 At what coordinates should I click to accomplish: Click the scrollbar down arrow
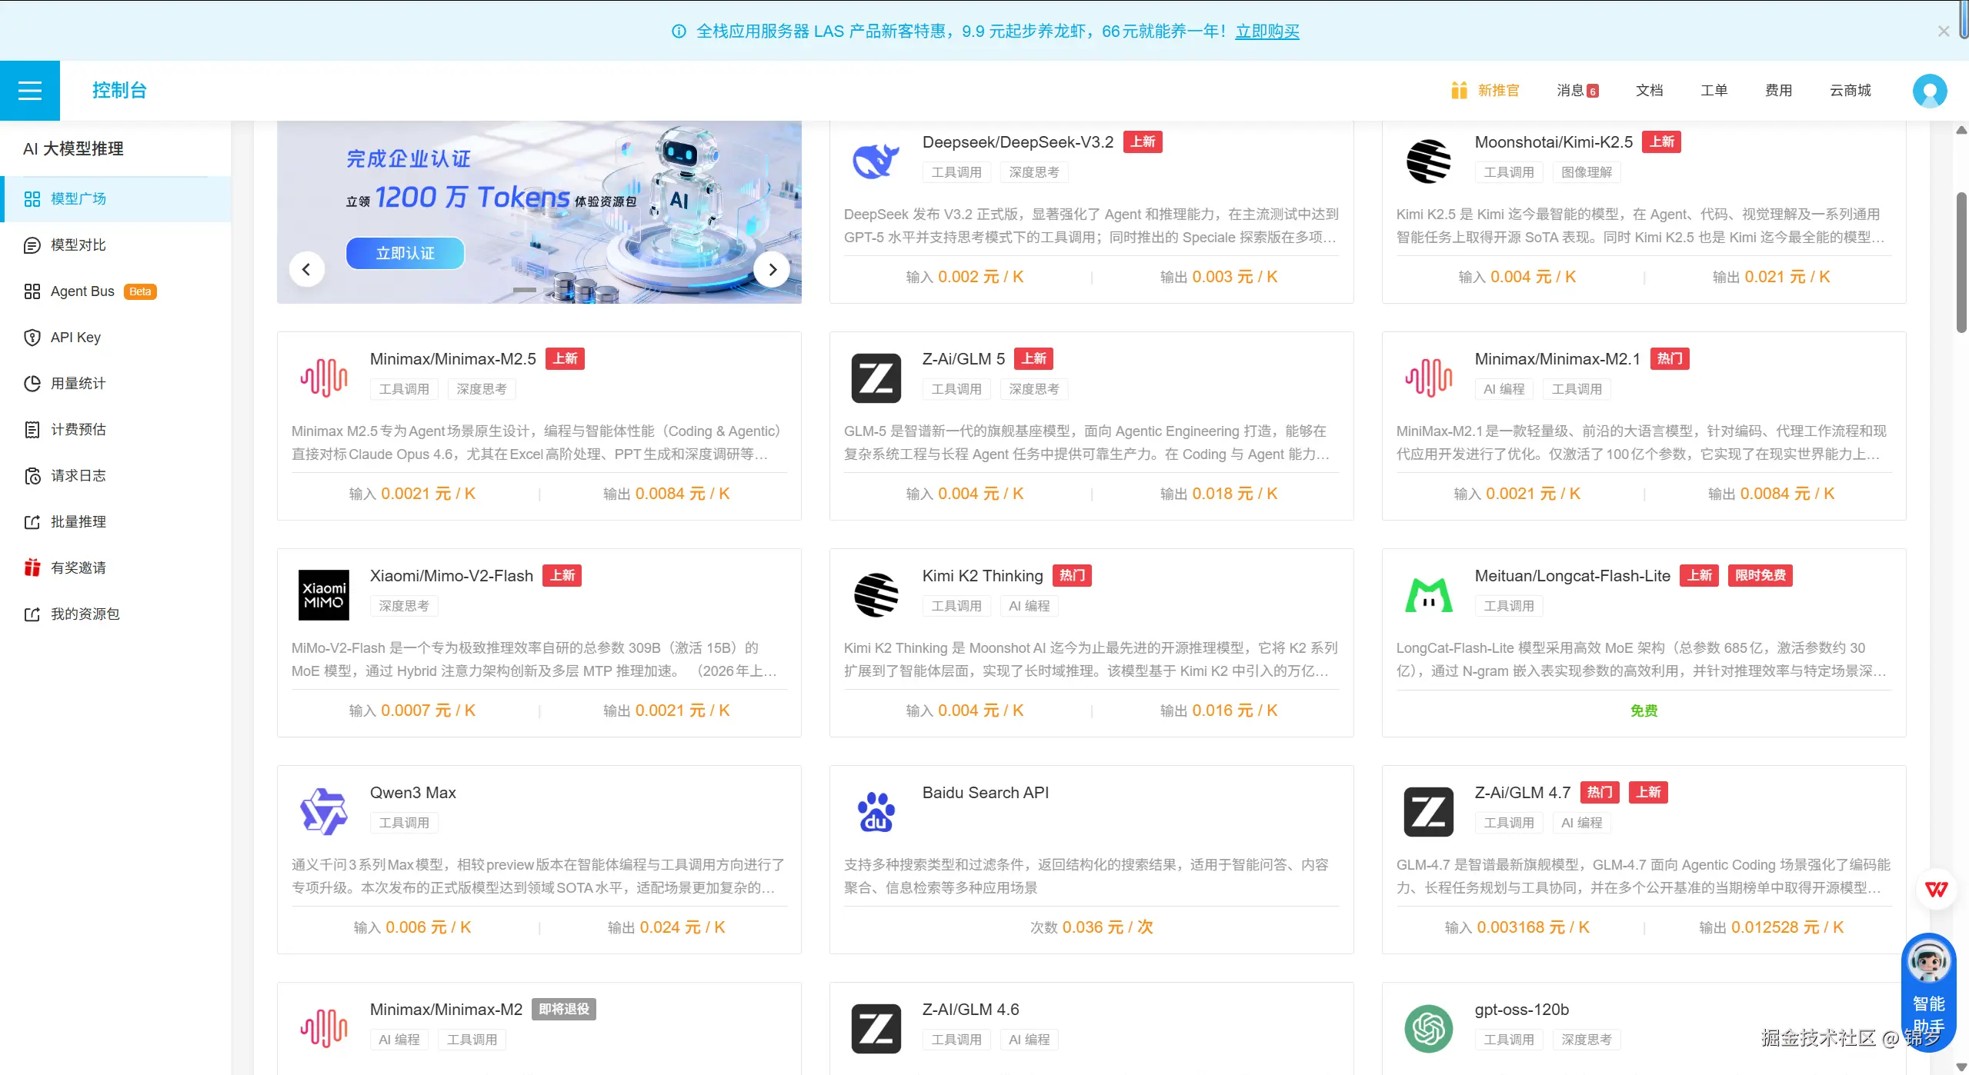tap(1961, 1067)
